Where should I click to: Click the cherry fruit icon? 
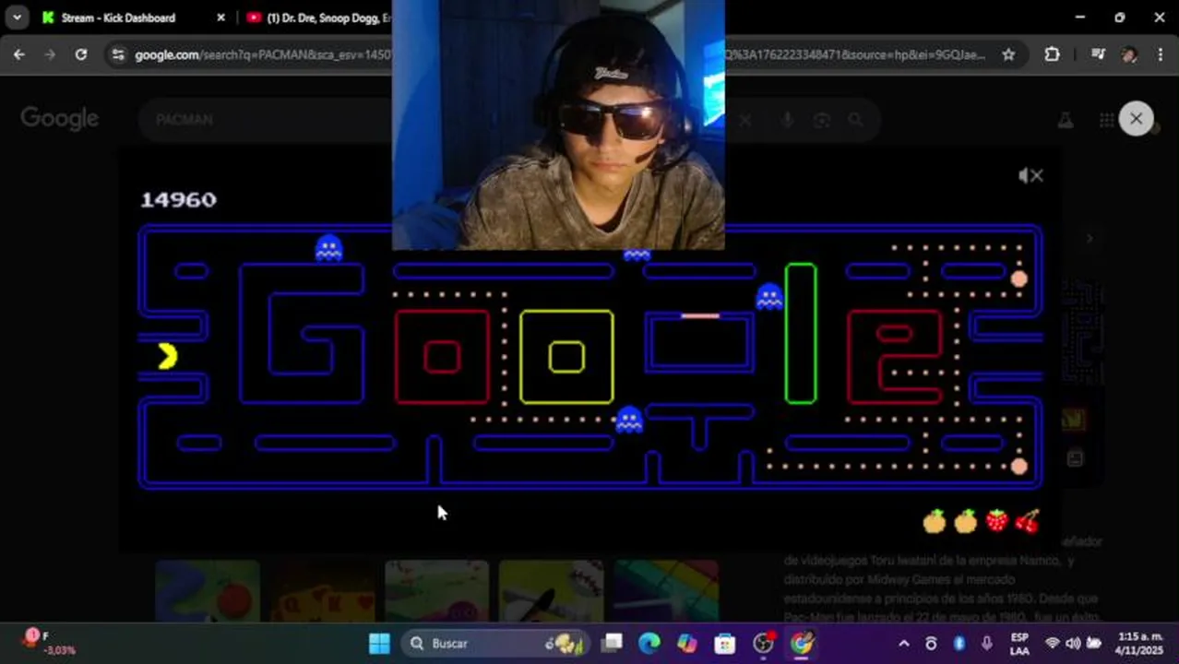coord(1027,521)
